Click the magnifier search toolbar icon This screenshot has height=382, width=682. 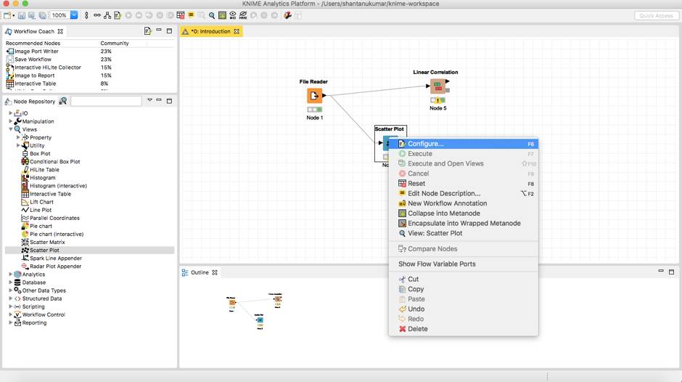(x=212, y=15)
